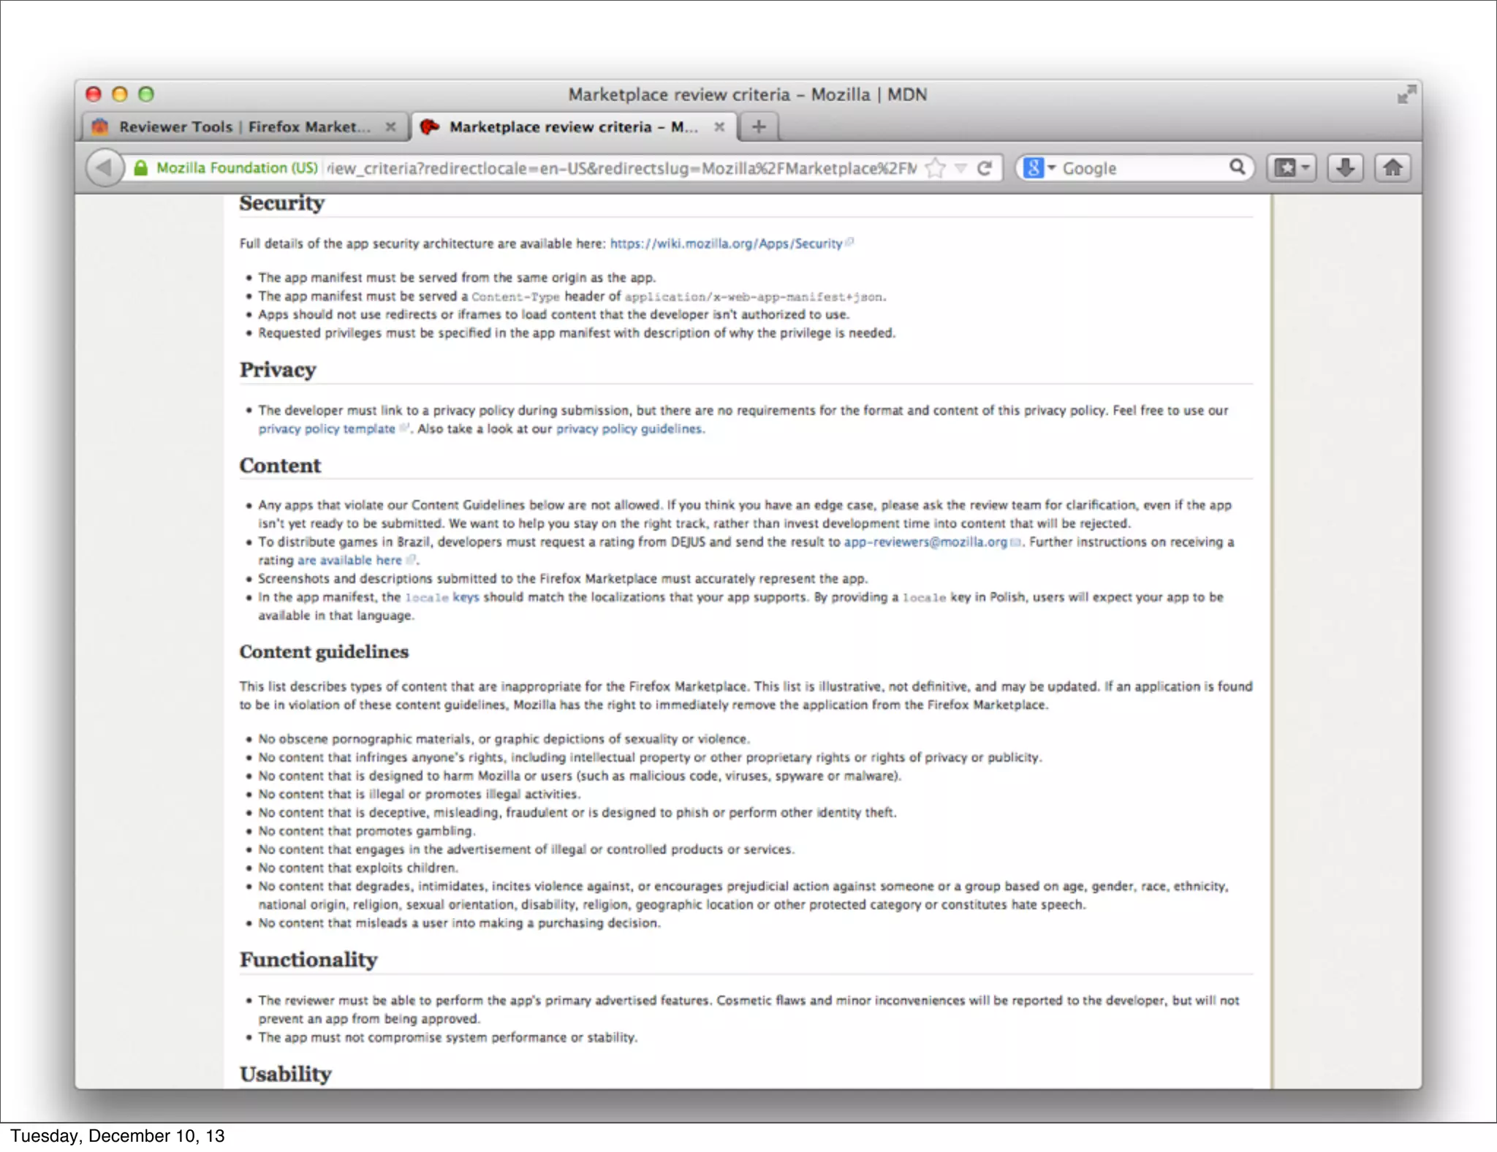This screenshot has width=1497, height=1152.
Task: Click the browser back arrow button
Action: (104, 168)
